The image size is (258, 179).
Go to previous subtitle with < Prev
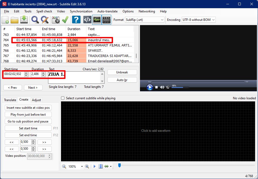13,88
